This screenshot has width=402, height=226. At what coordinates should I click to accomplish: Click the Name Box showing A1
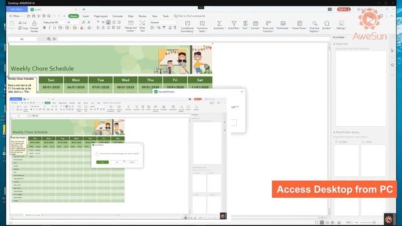click(x=23, y=39)
